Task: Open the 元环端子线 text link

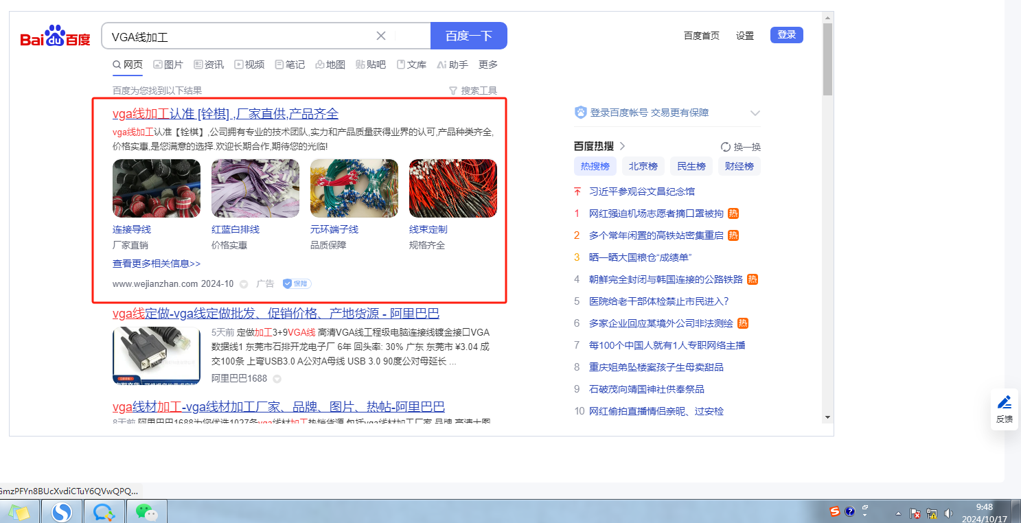Action: pyautogui.click(x=334, y=229)
